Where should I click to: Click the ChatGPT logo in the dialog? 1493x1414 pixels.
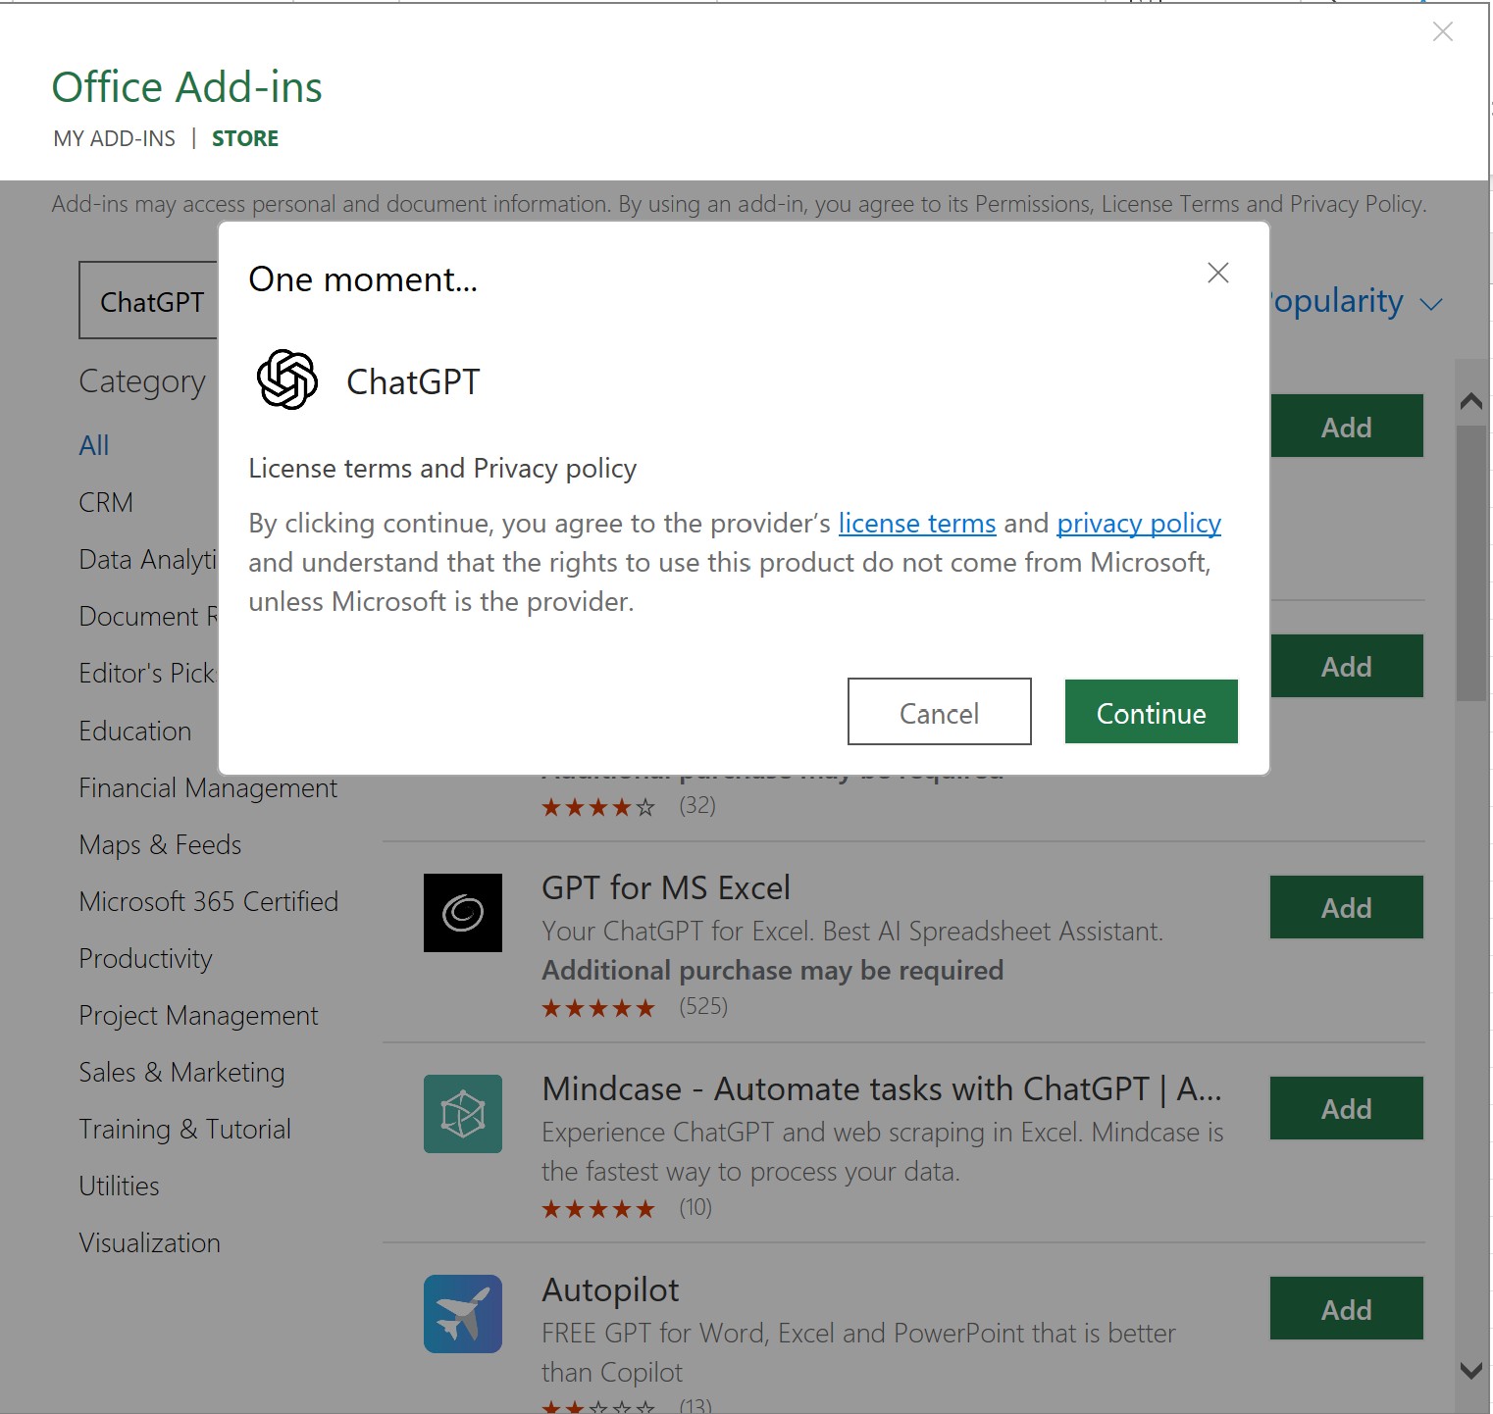pyautogui.click(x=286, y=379)
